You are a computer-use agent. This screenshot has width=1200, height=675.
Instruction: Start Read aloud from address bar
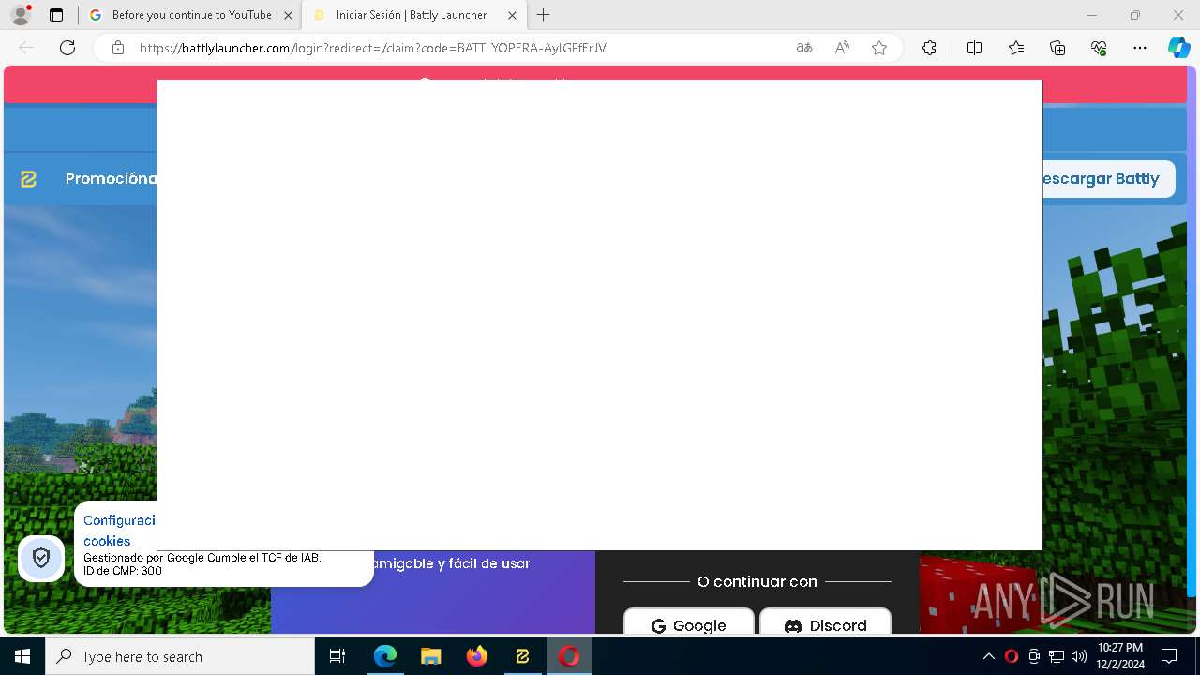[842, 48]
